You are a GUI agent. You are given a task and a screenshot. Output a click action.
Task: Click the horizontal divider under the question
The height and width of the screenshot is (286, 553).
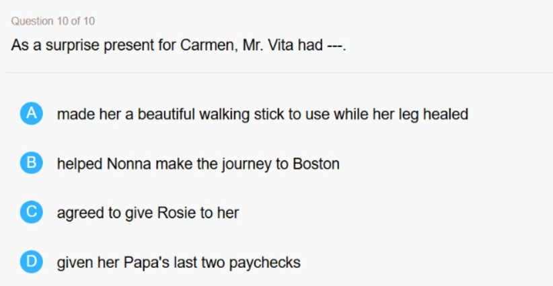coord(279,73)
